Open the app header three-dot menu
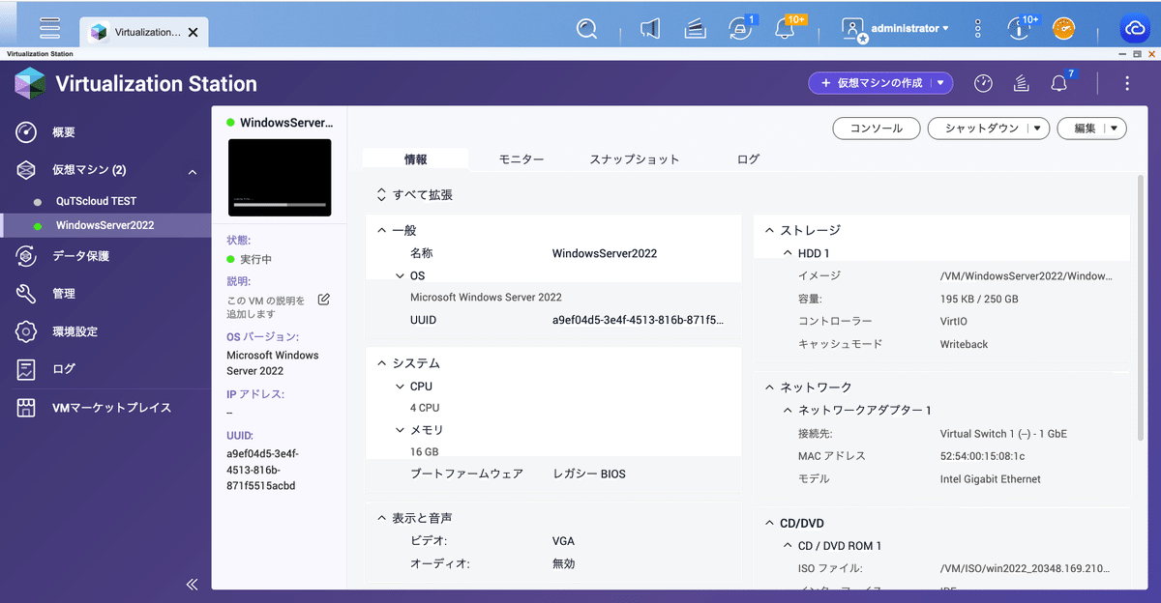The height and width of the screenshot is (603, 1161). point(1127,83)
